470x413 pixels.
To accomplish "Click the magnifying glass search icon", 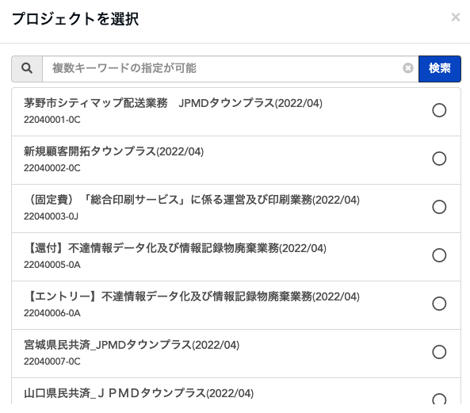I will (27, 69).
